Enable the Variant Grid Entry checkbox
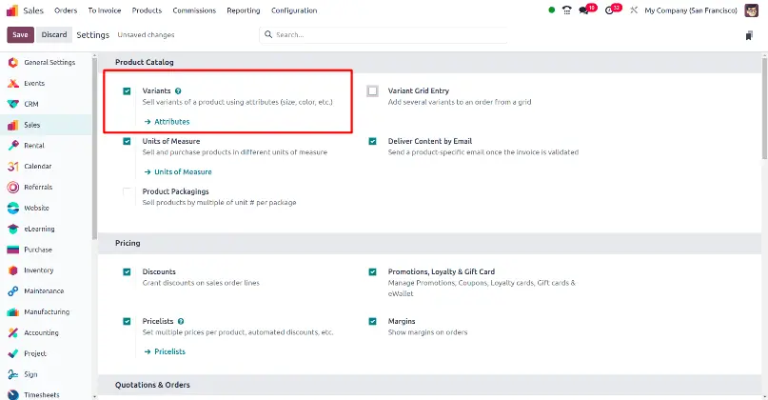The image size is (768, 400). click(x=373, y=90)
